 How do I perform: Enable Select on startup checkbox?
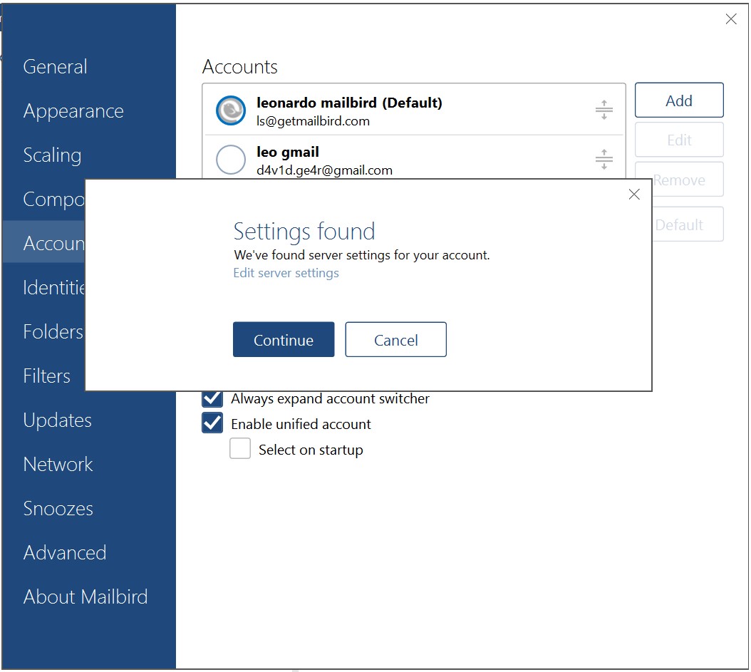[x=240, y=449]
